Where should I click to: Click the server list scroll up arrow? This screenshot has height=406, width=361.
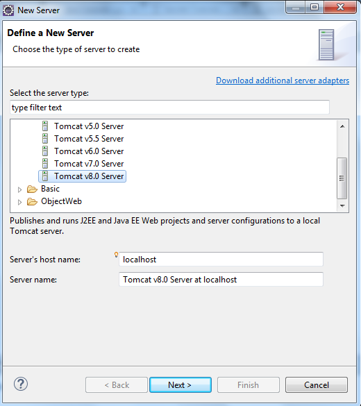coord(342,126)
